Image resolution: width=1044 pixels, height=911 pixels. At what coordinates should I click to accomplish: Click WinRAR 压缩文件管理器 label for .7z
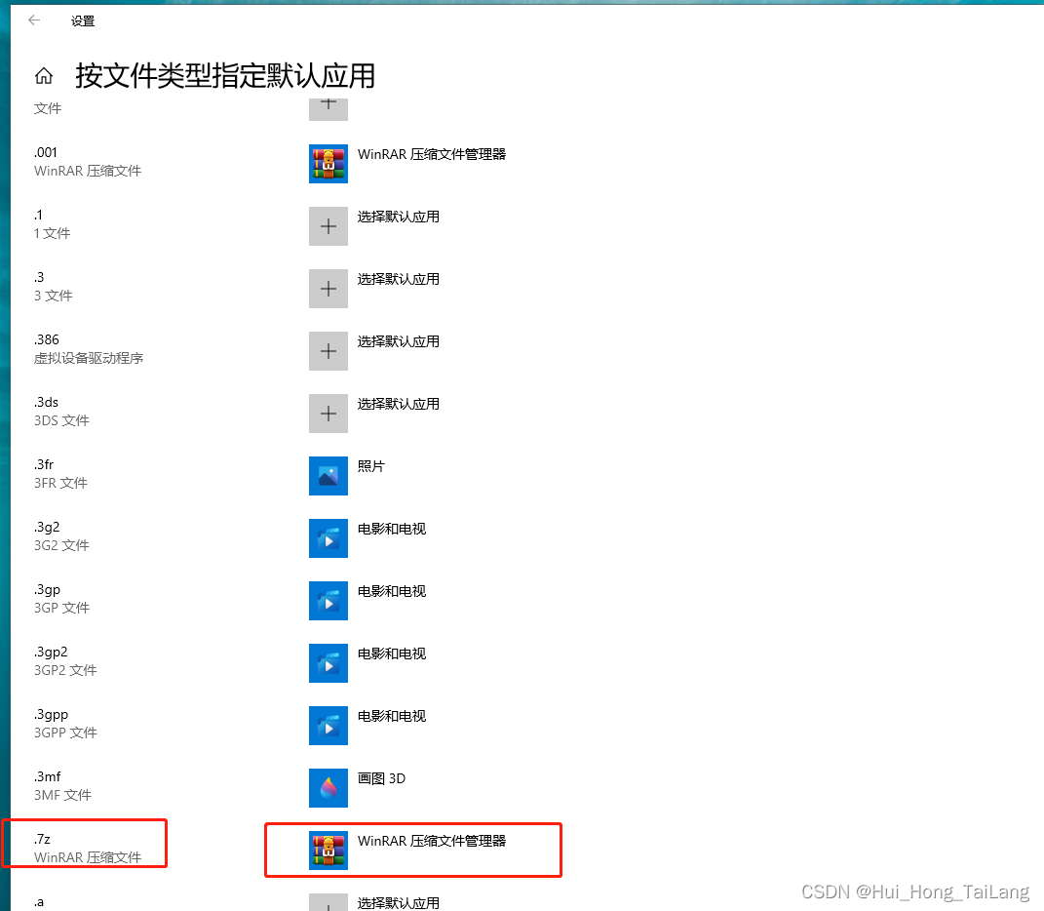point(432,841)
